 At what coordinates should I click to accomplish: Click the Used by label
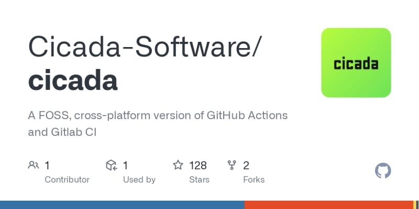pos(138,179)
